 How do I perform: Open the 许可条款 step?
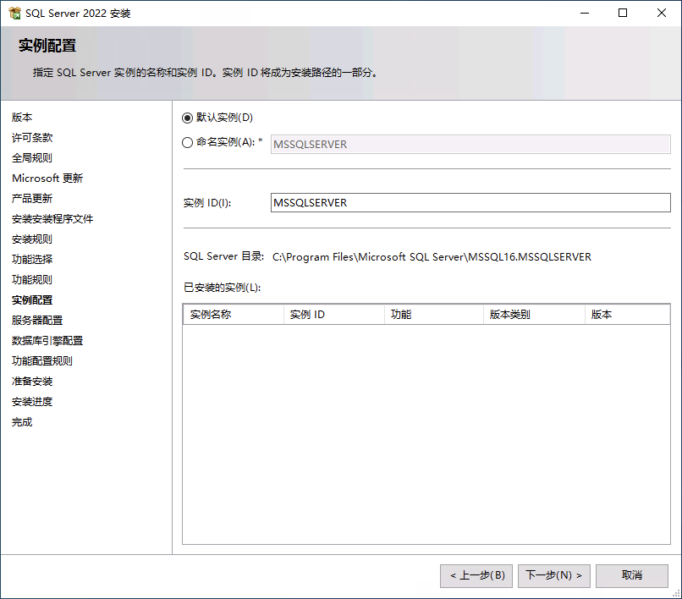[32, 137]
